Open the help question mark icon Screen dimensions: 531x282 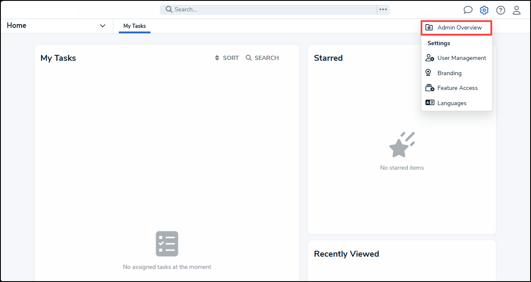click(x=501, y=10)
